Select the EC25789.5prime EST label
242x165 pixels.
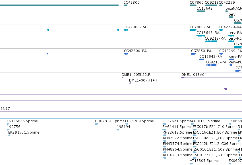pos(139,121)
